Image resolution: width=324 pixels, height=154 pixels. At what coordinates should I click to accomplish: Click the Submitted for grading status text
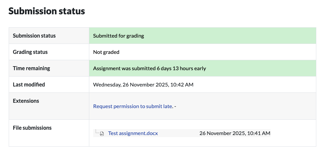pyautogui.click(x=118, y=36)
